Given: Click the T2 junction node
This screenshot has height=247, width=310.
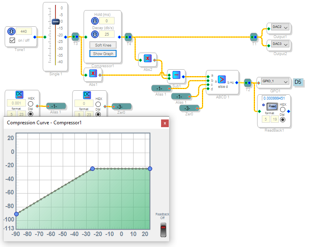Looking at the screenshot, I should click(248, 83).
